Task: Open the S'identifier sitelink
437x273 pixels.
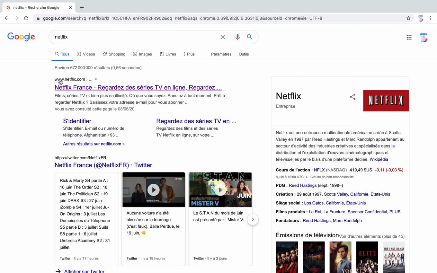Action: coord(77,121)
